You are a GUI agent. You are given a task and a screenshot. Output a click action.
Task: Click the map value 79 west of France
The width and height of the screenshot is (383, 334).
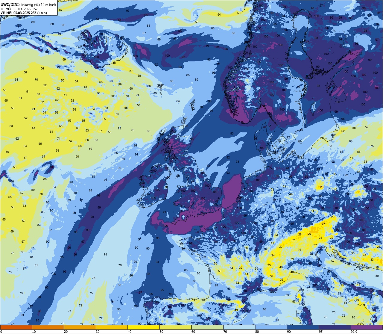[x=120, y=265]
